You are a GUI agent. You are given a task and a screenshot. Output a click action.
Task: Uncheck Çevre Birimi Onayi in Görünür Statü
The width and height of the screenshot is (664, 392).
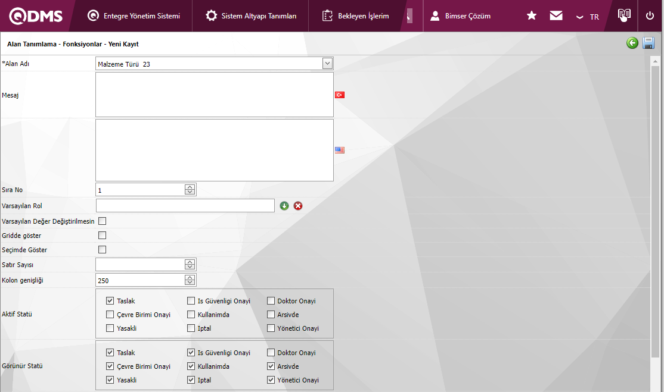point(110,366)
